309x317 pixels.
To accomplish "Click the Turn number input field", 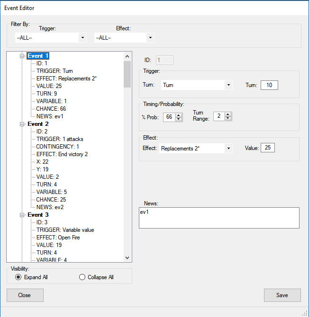I will pyautogui.click(x=269, y=85).
